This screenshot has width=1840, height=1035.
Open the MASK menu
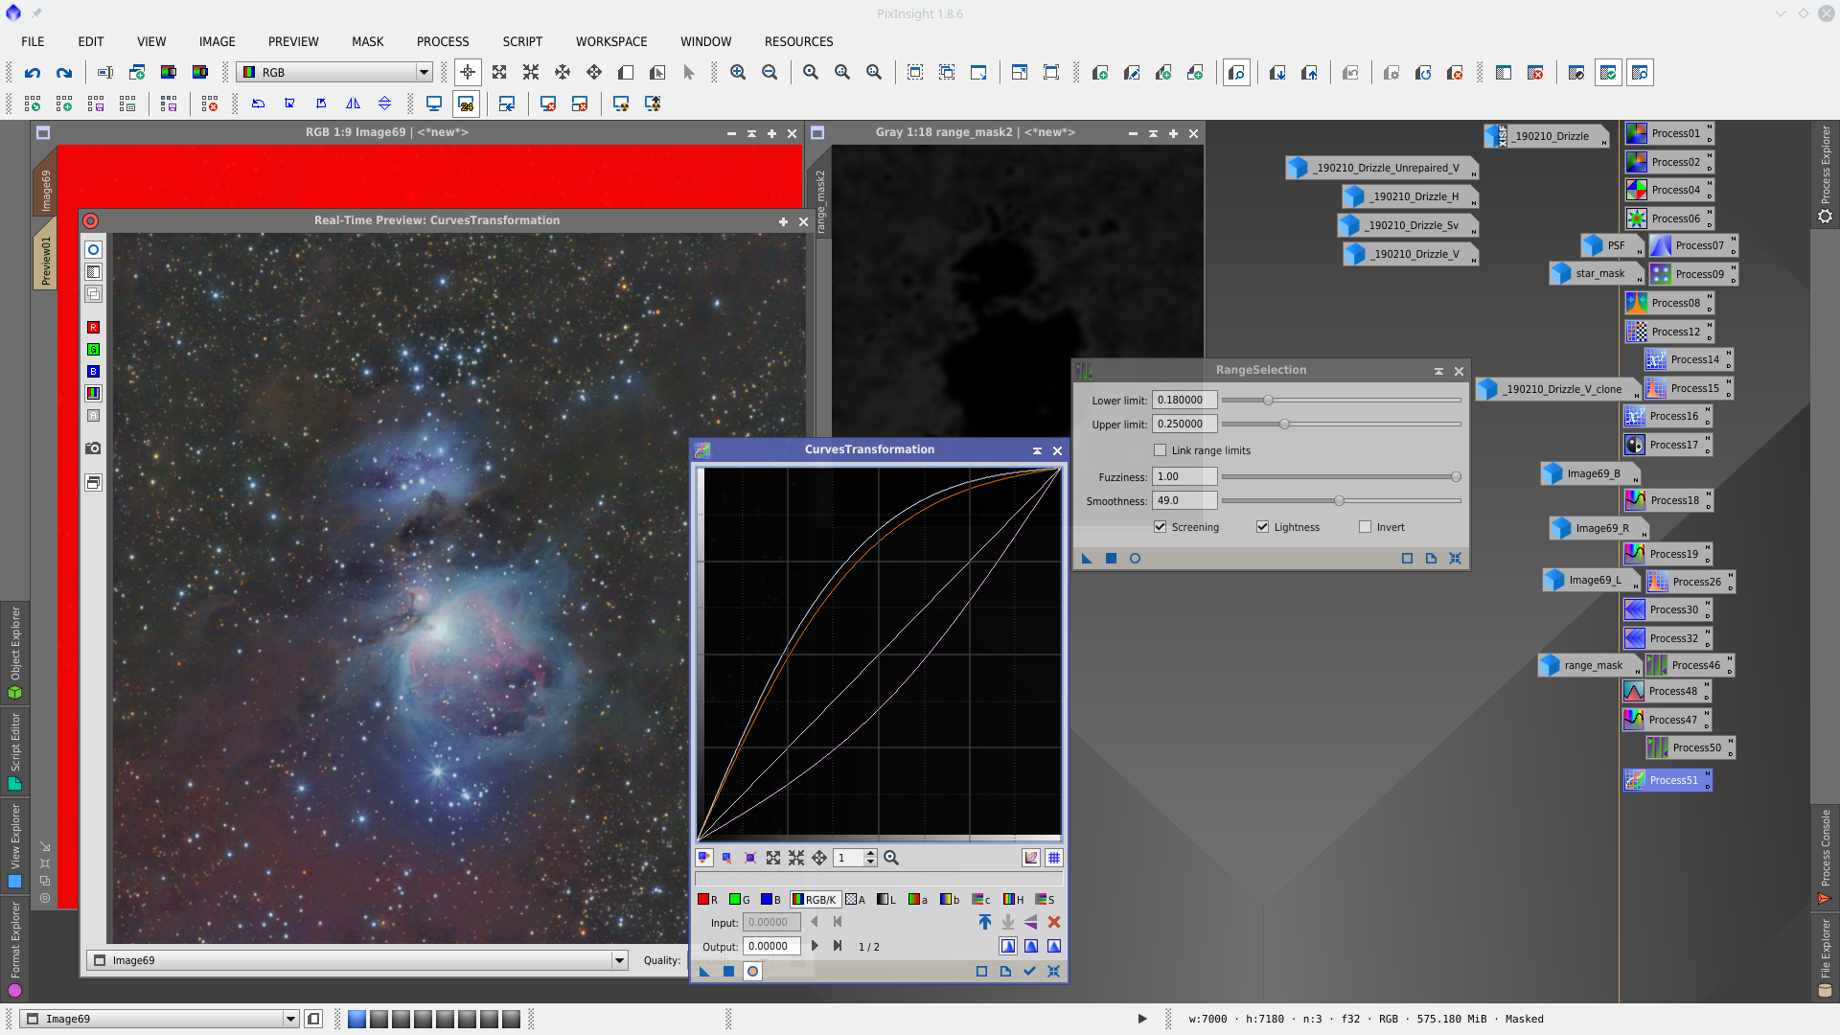[x=367, y=41]
